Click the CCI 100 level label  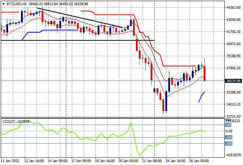[x=228, y=125]
